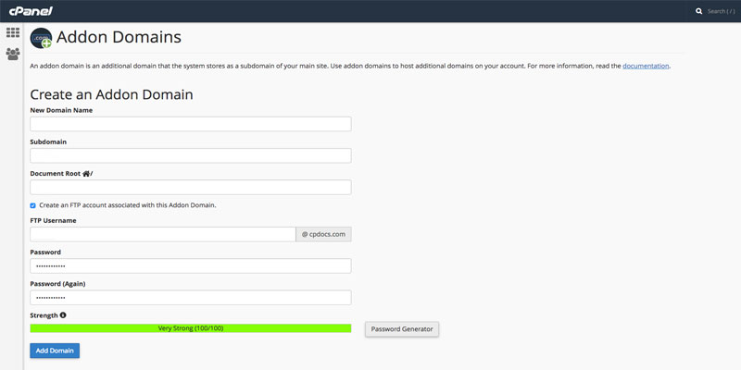The width and height of the screenshot is (741, 370).
Task: Open the documentation link
Action: (646, 66)
